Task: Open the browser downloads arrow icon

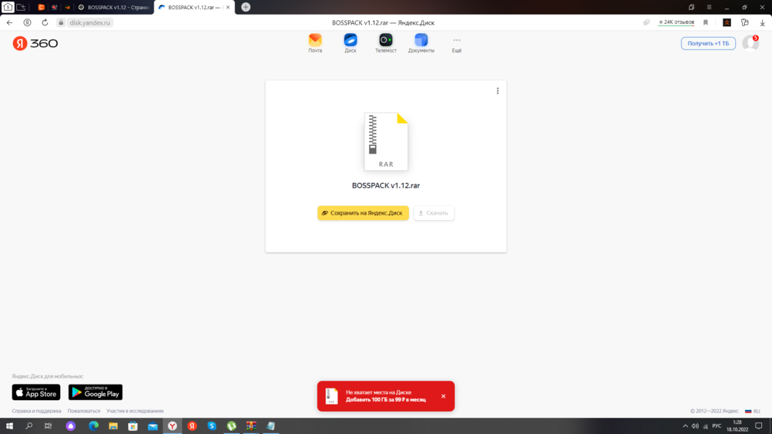Action: point(762,22)
